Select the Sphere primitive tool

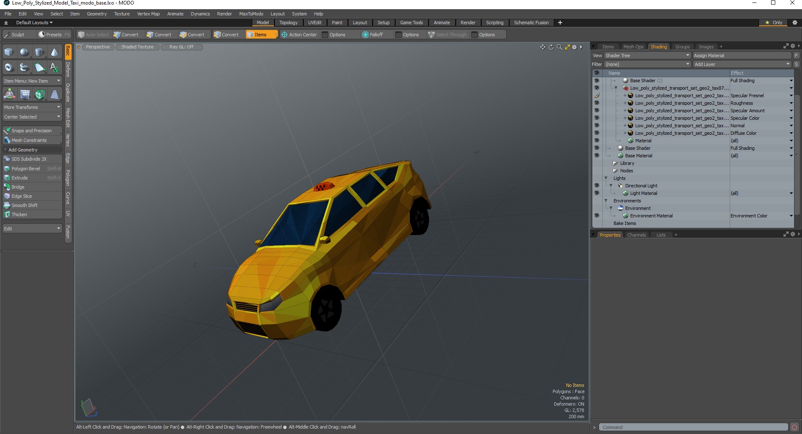pos(24,52)
